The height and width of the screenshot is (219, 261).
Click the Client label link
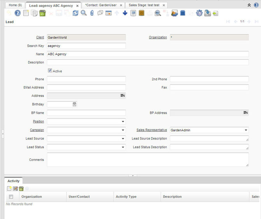tap(40, 37)
